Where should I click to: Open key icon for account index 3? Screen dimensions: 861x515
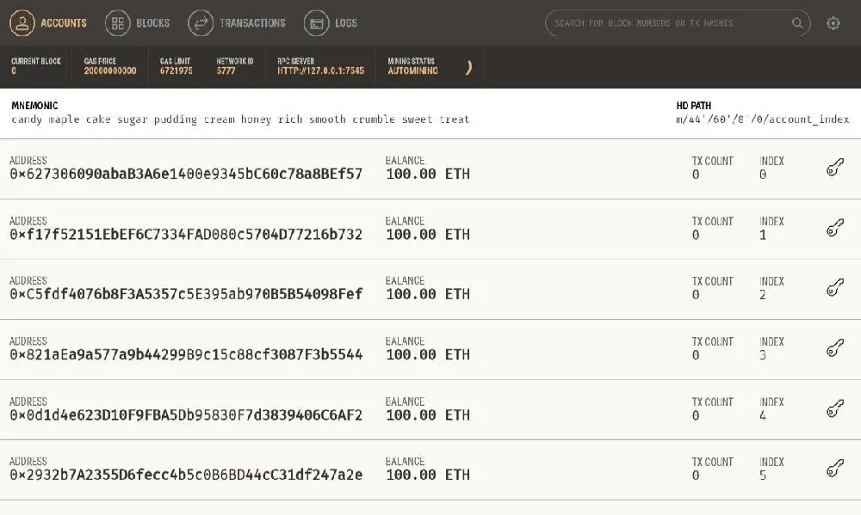(833, 349)
